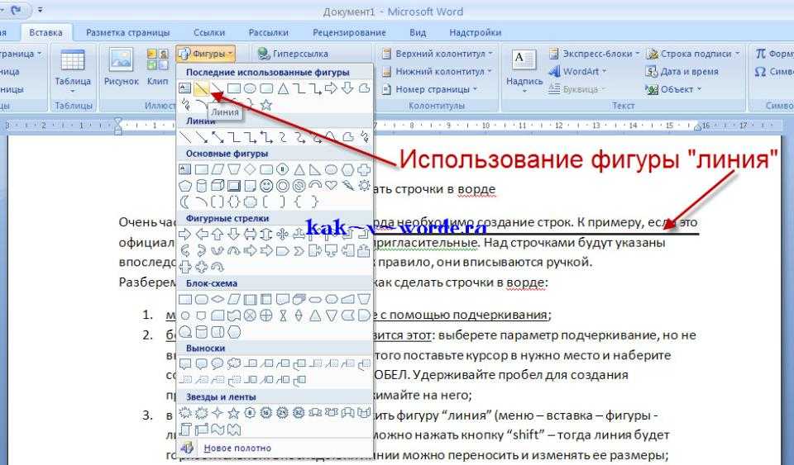Select the circle-with-X summing junction shape

[x=250, y=316]
